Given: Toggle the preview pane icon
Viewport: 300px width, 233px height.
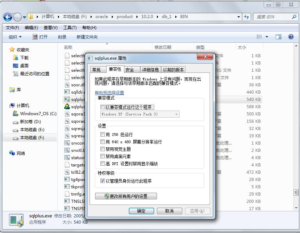Looking at the screenshot, I should 278,37.
